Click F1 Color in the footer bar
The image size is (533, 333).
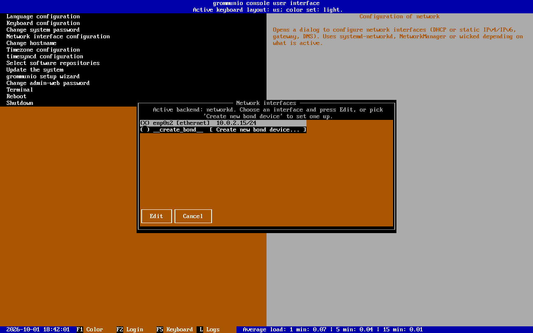90,330
